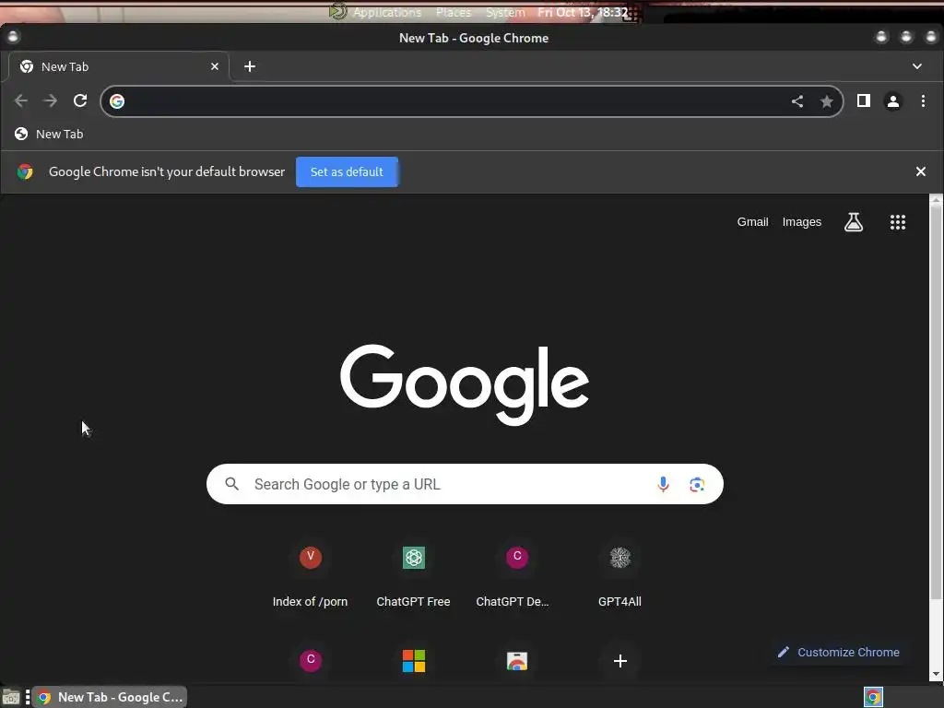Click the browser back arrow
This screenshot has height=708, width=944.
pos(20,100)
